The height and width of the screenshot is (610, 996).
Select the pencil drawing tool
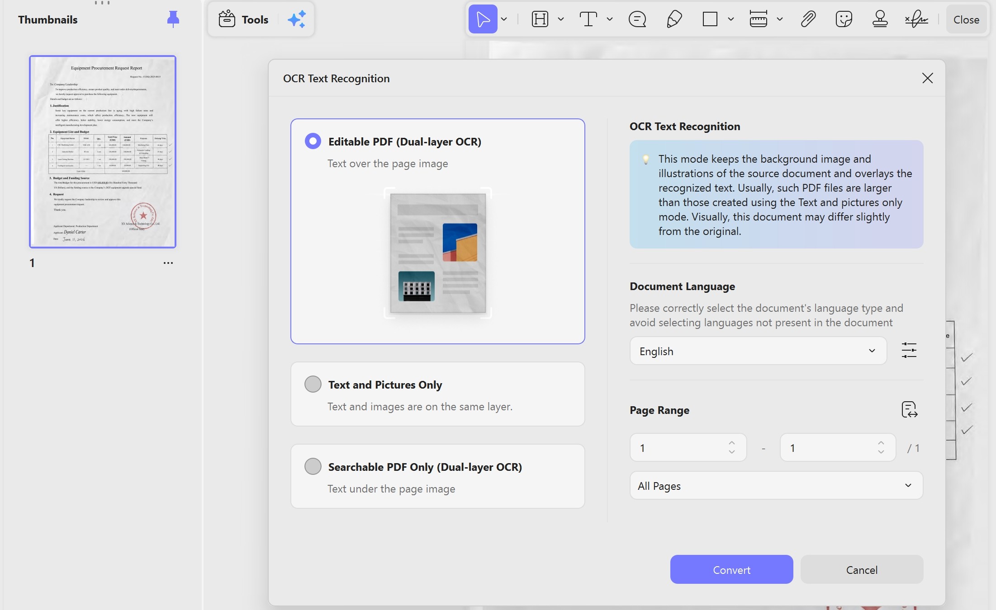click(x=674, y=19)
